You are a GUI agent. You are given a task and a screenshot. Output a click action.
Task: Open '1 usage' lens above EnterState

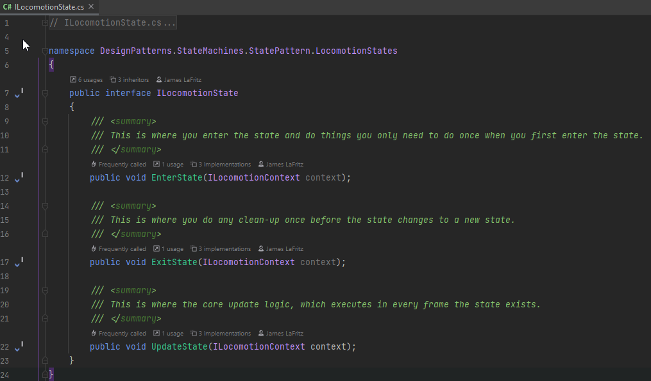click(x=168, y=164)
